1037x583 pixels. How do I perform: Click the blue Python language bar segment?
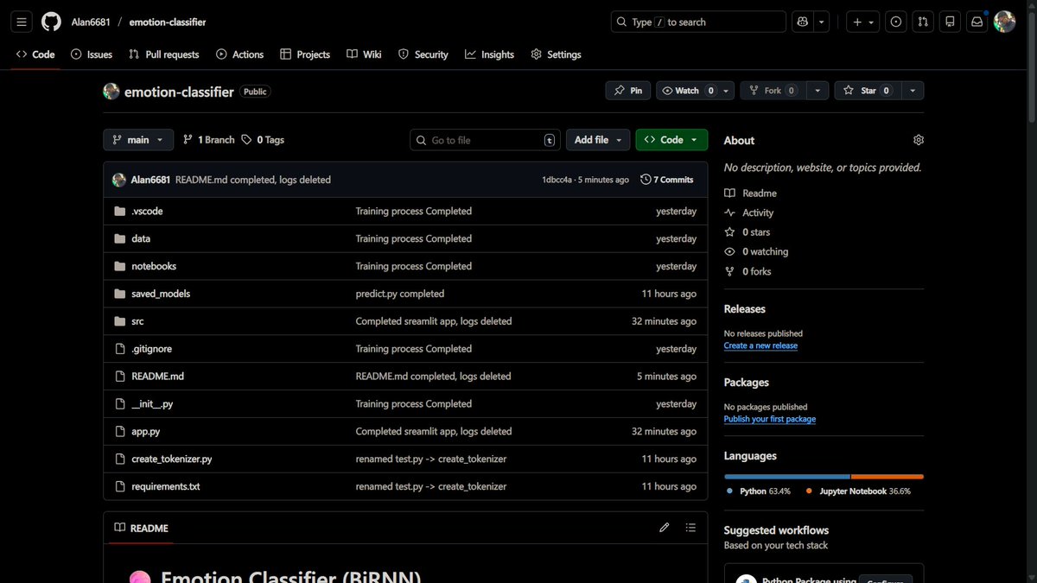[787, 477]
